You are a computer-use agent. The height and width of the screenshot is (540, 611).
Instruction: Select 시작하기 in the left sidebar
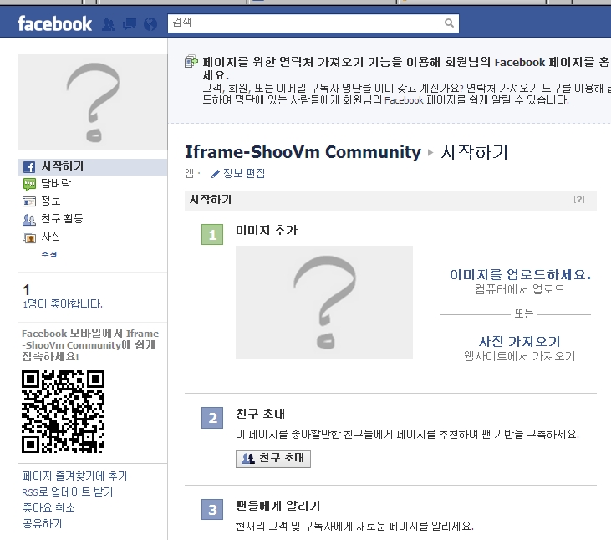pyautogui.click(x=92, y=166)
